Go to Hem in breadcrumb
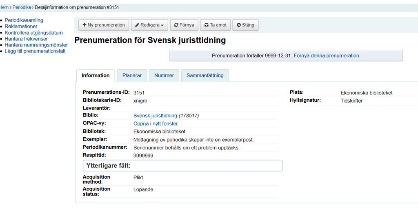The width and height of the screenshot is (418, 211). point(4,7)
